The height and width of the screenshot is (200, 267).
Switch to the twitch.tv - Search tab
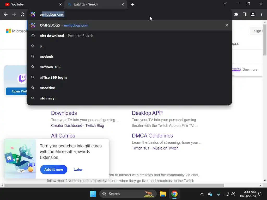96,4
